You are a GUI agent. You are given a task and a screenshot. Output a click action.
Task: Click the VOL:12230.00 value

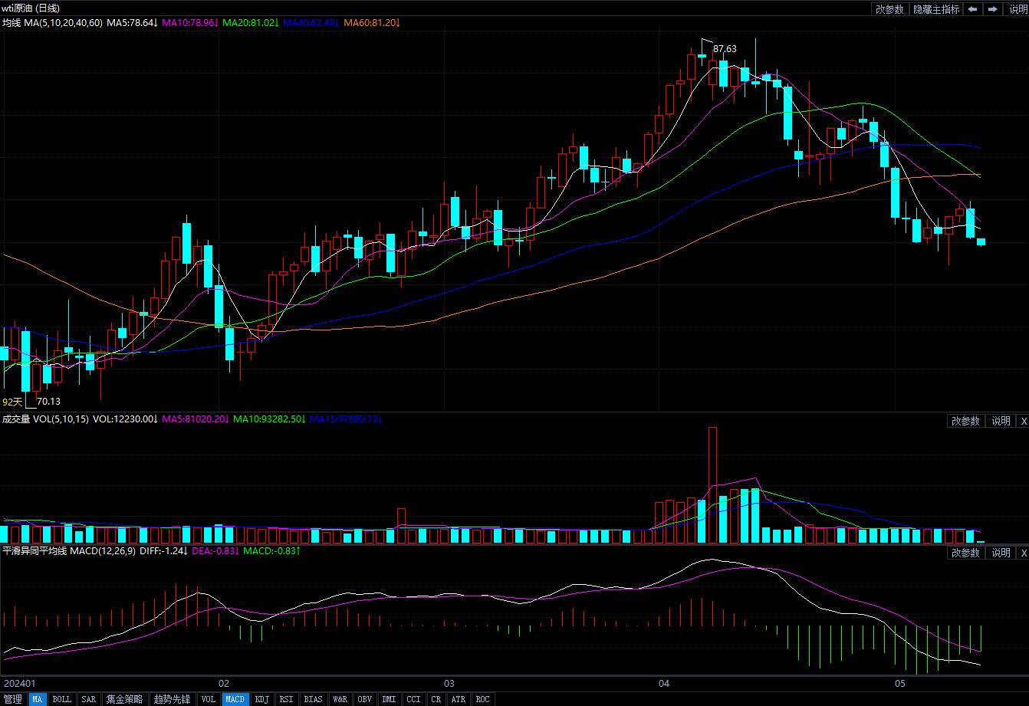click(x=125, y=419)
